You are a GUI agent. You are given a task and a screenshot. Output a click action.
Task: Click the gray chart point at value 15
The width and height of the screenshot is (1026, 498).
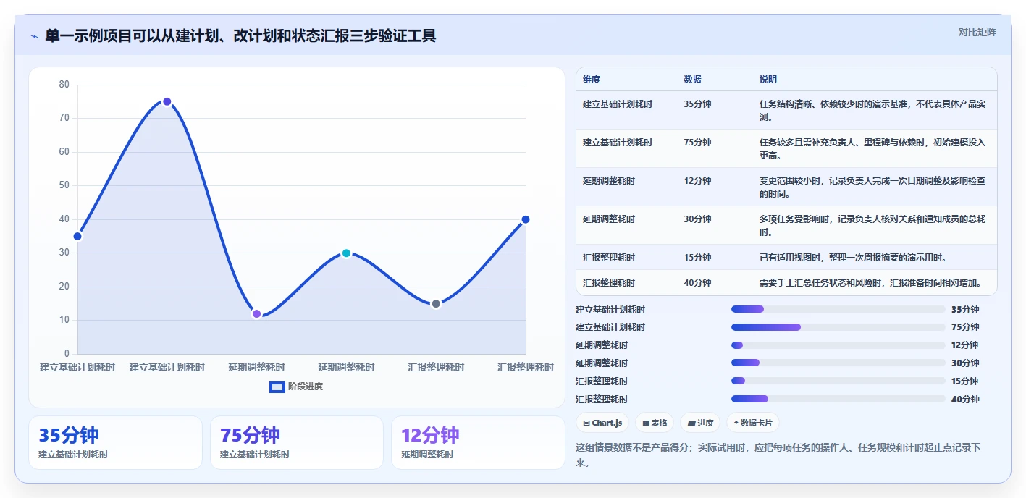click(436, 303)
